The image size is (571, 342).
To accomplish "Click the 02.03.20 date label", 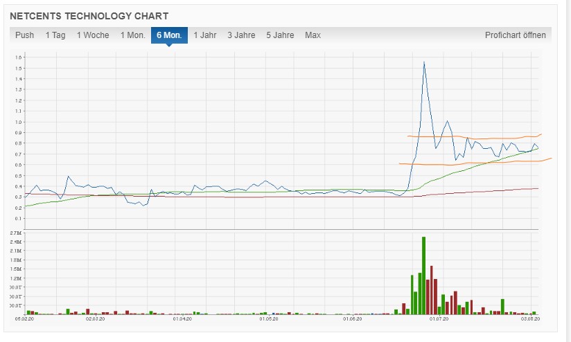I will (x=95, y=318).
